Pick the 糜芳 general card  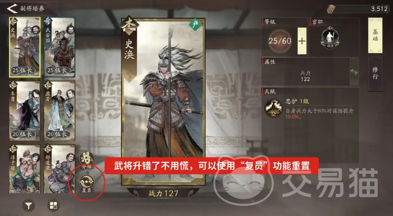[x=60, y=110]
